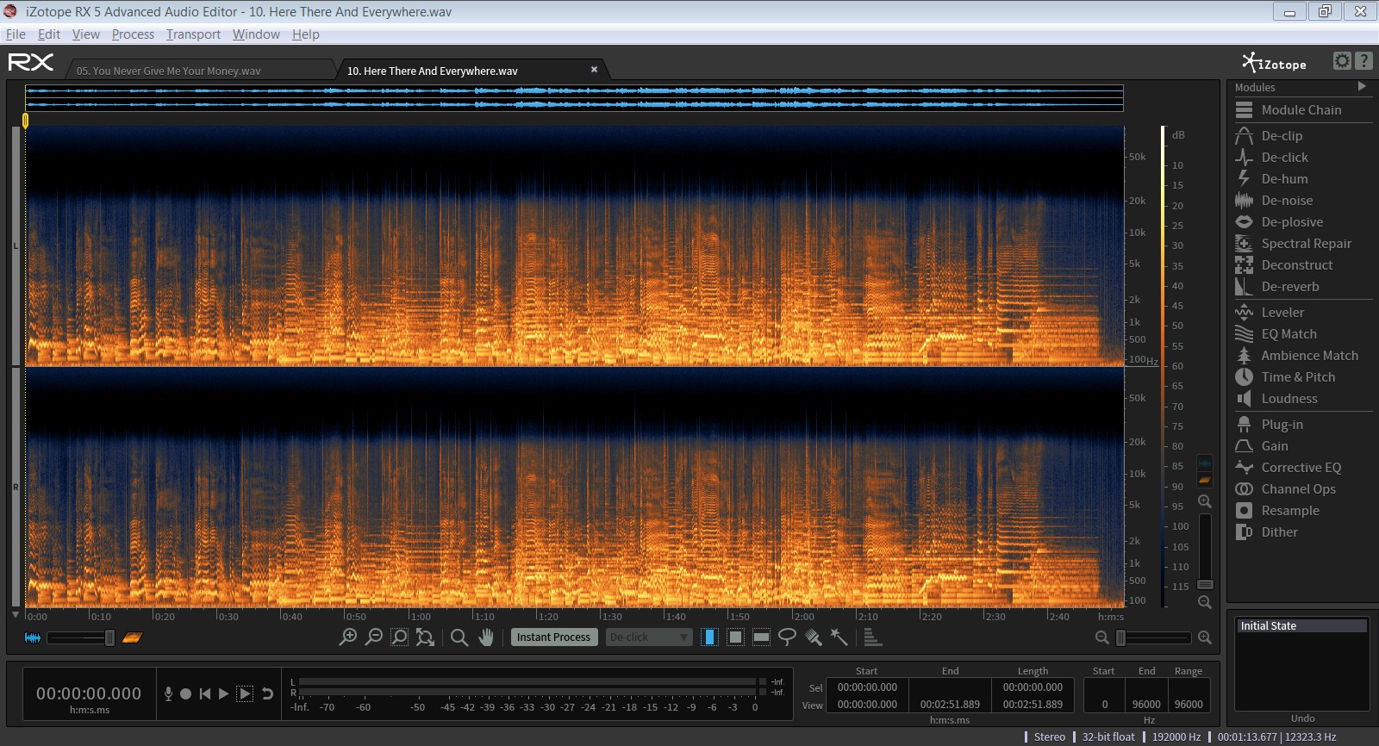Click the waveform overview strip

click(x=574, y=97)
